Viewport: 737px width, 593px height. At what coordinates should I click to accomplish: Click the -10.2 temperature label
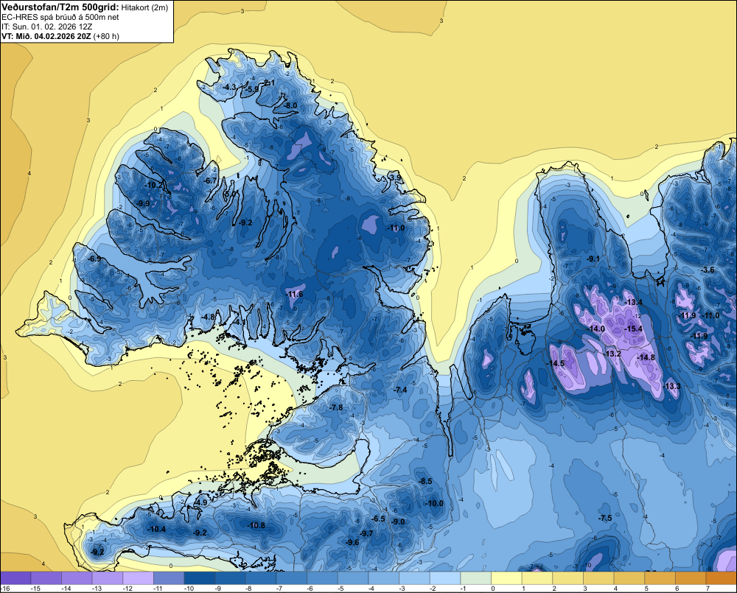point(154,186)
